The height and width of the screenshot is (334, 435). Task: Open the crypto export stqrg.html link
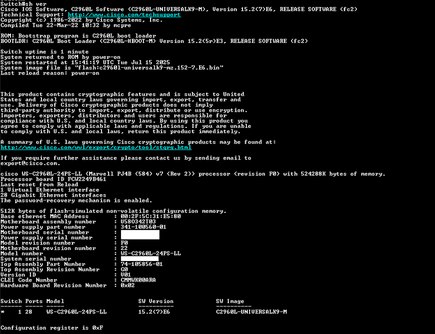pos(96,147)
